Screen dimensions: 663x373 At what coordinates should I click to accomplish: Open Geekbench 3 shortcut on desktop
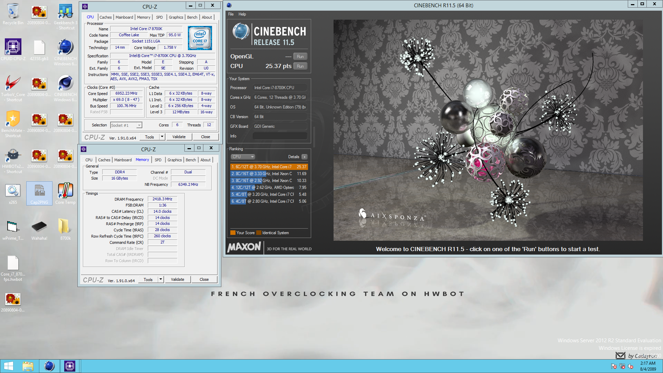coord(65,17)
